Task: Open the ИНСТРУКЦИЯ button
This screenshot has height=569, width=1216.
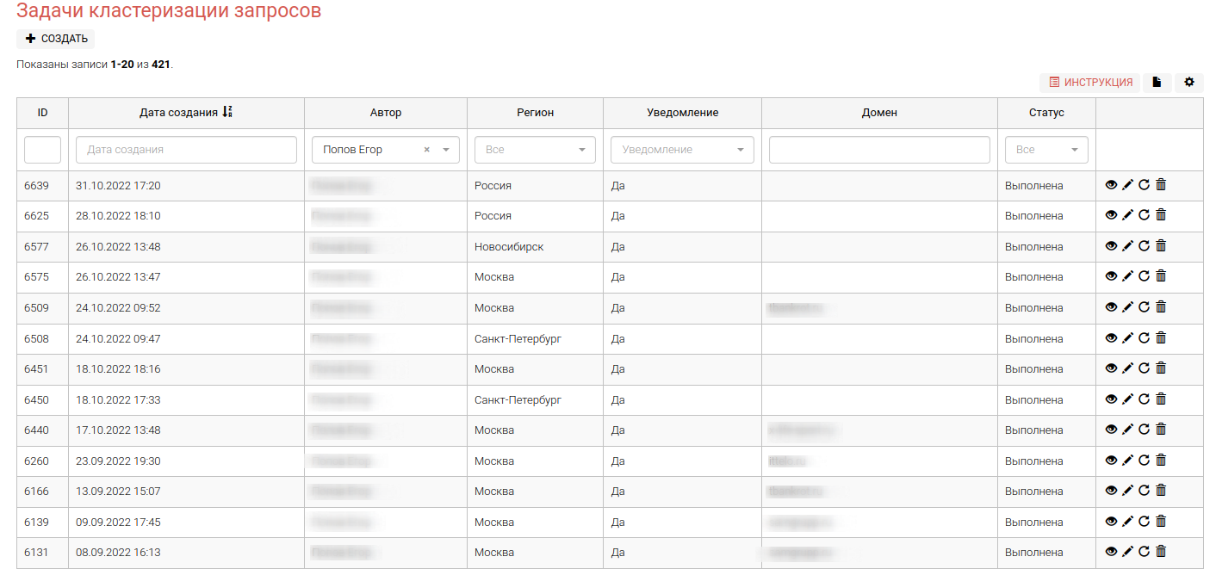Action: 1090,83
